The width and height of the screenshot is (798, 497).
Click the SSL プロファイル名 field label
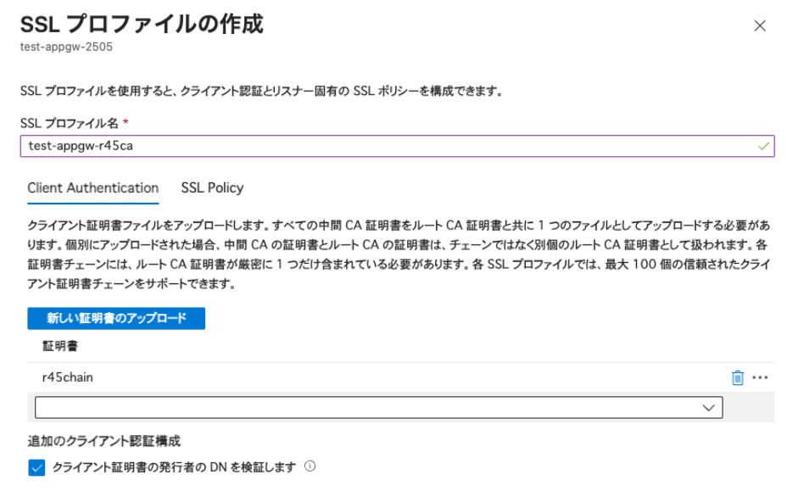(x=70, y=123)
